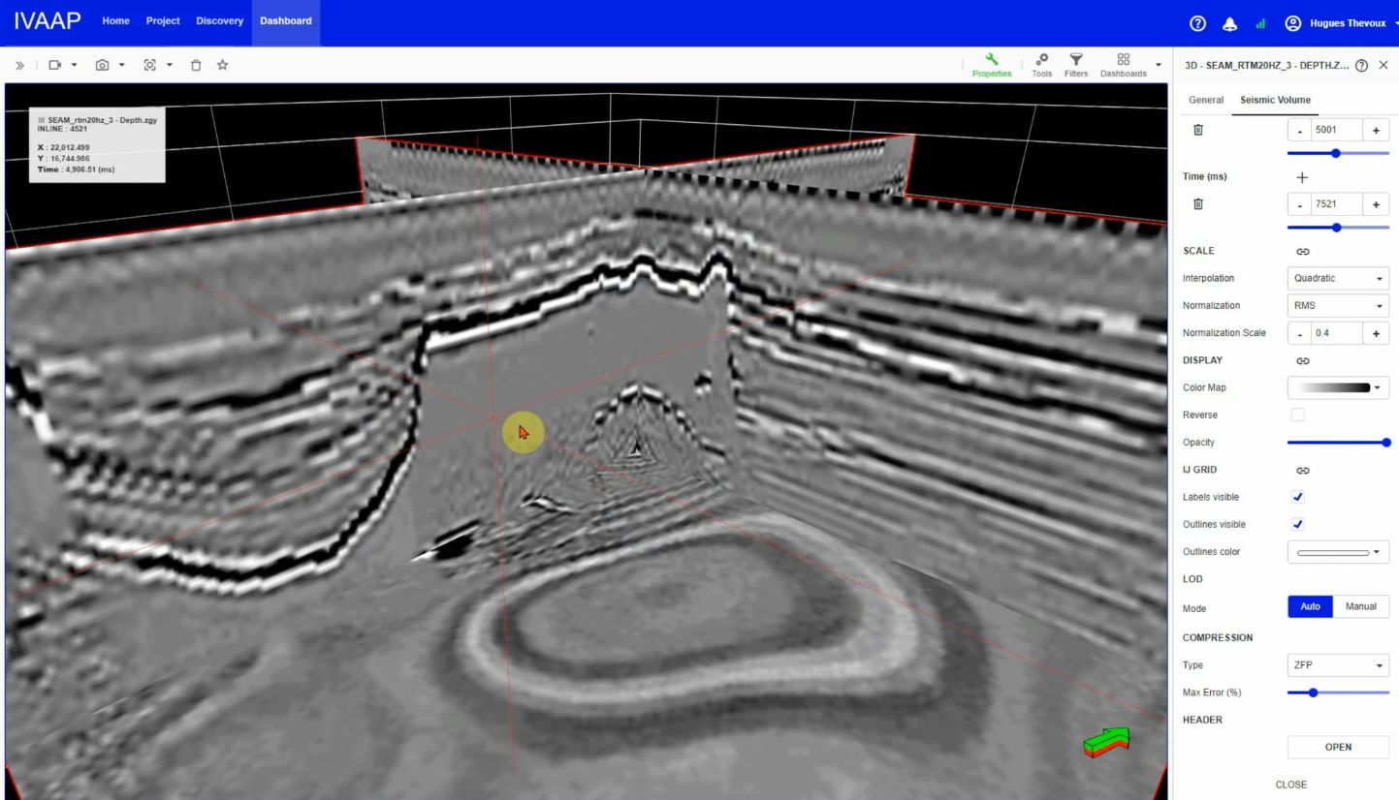Add a new Time (ms) slice

pyautogui.click(x=1302, y=177)
